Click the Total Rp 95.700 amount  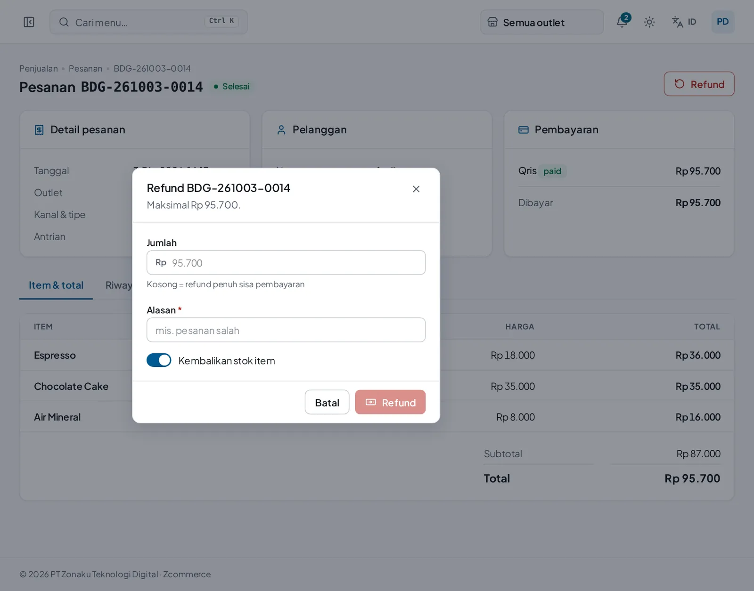[692, 478]
